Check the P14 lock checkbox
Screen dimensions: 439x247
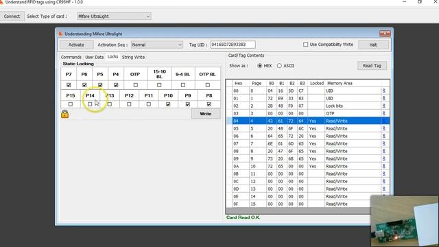pos(90,104)
